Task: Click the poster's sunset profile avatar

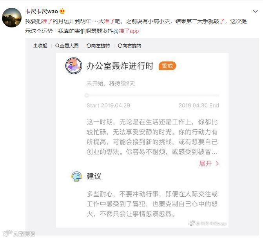Action: click(12, 18)
